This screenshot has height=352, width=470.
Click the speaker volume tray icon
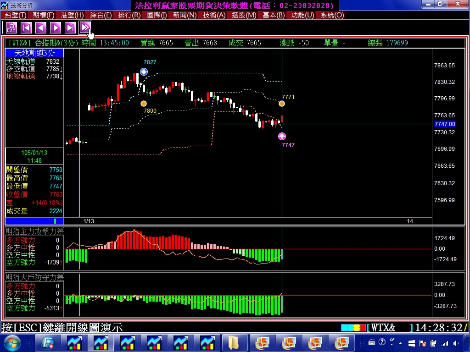coord(457,343)
